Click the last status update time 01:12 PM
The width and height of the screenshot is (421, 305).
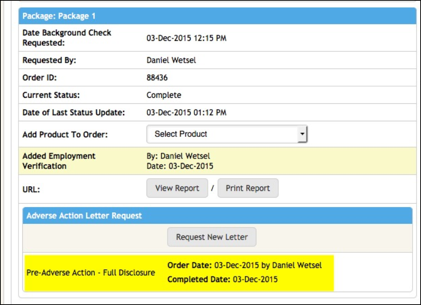(186, 112)
